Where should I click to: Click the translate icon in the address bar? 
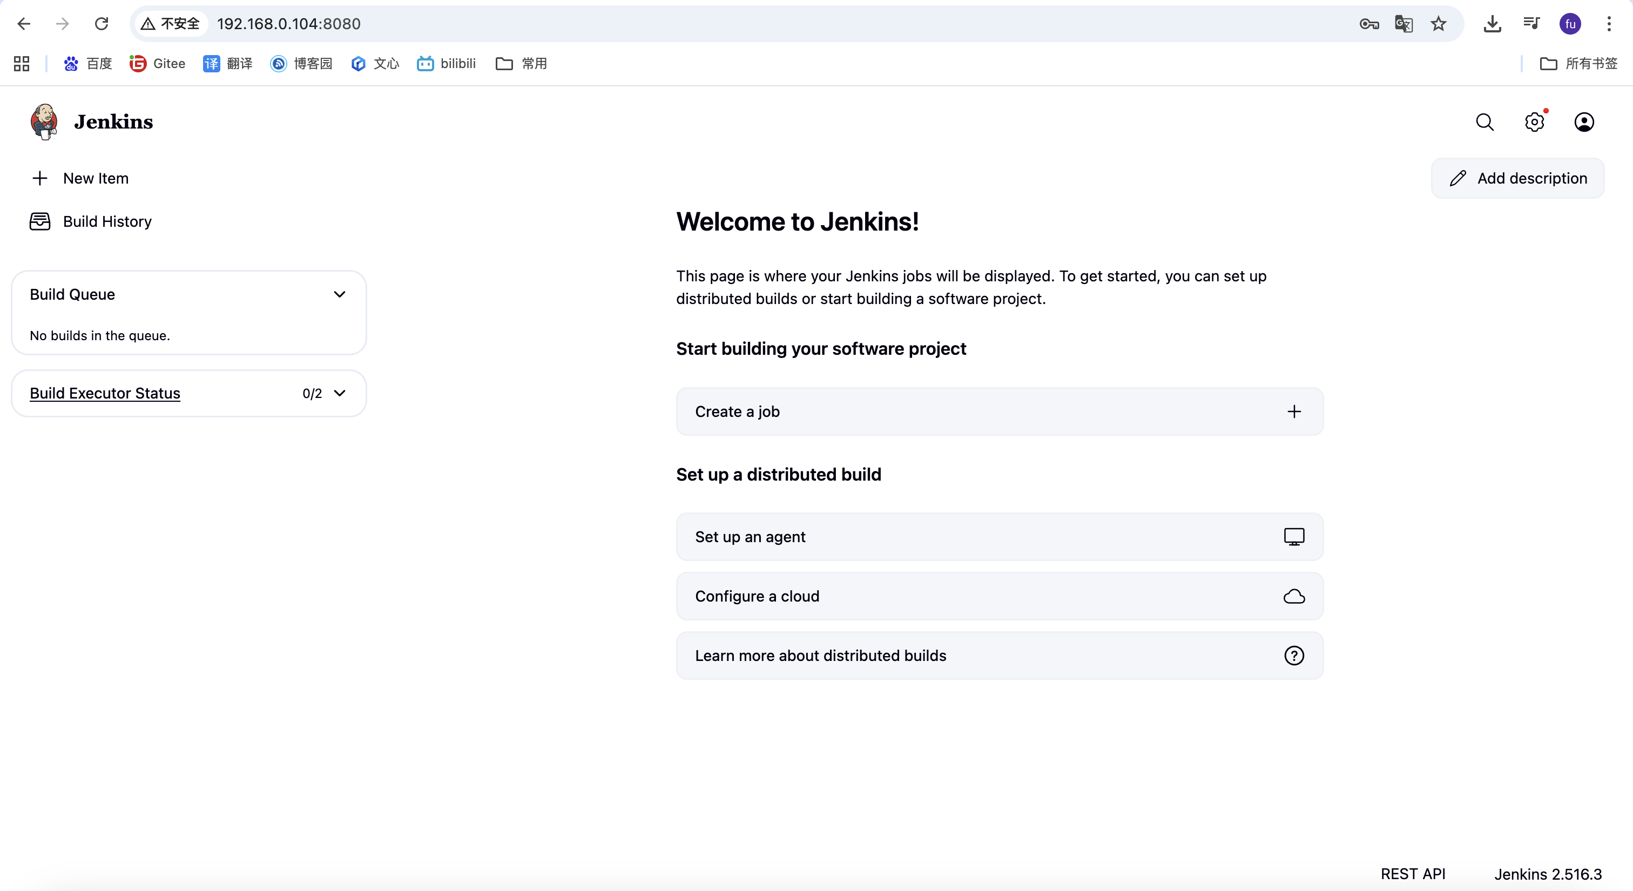coord(1403,23)
